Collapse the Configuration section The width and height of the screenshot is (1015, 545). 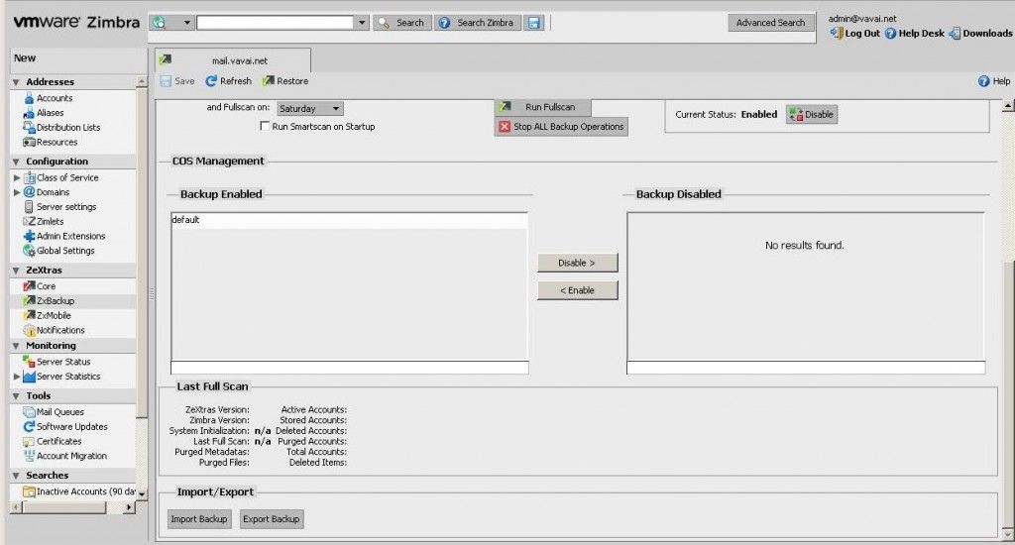tap(16, 162)
